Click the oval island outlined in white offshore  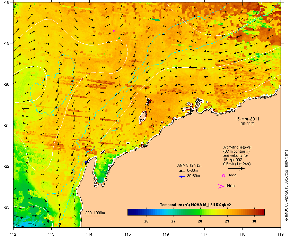tap(143, 117)
